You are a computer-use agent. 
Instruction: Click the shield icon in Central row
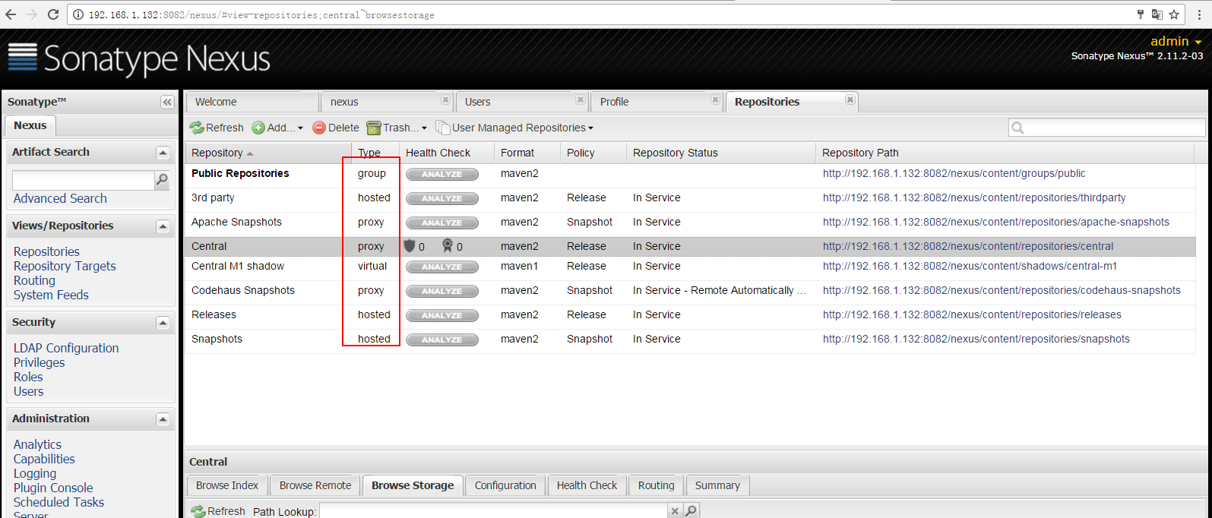click(410, 245)
